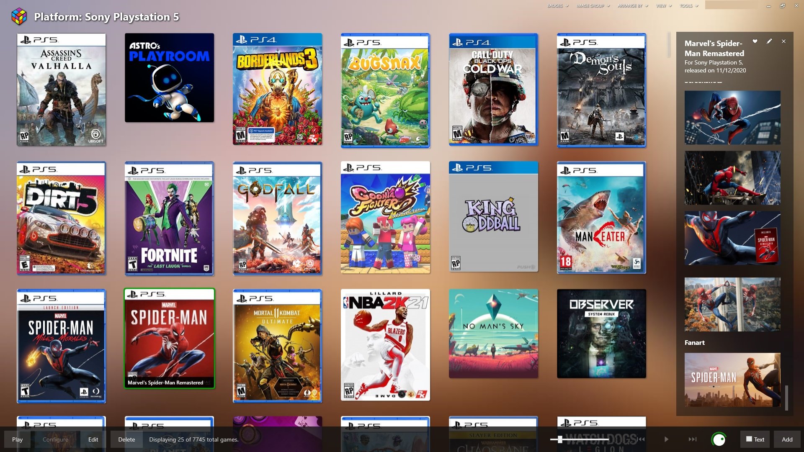Select King Oddball cover
Viewport: 804px width, 452px height.
(x=493, y=217)
